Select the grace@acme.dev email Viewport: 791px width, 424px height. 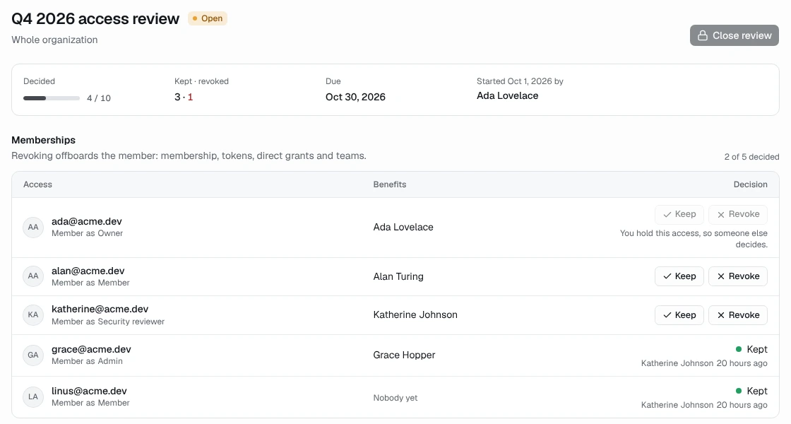coord(91,349)
